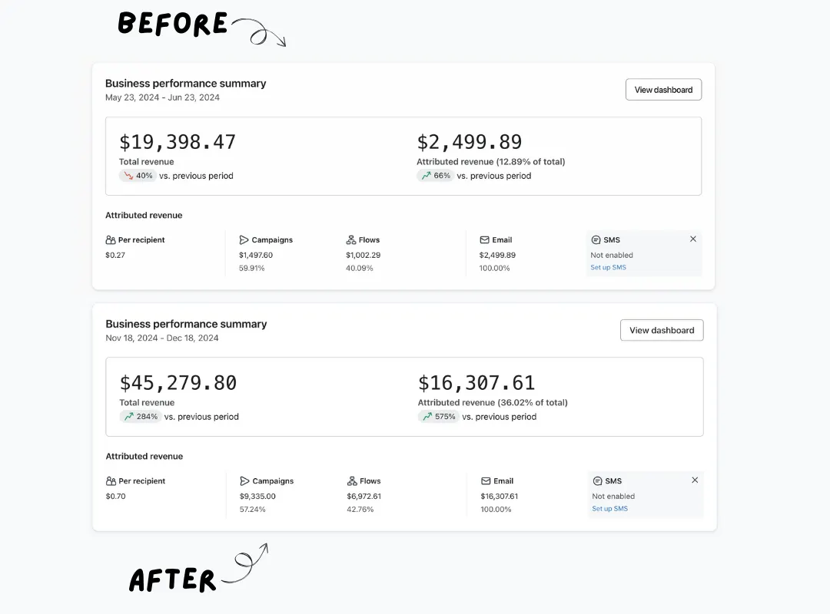The height and width of the screenshot is (614, 830).
Task: Open Set up SMS link in bottom panel
Action: pyautogui.click(x=609, y=508)
